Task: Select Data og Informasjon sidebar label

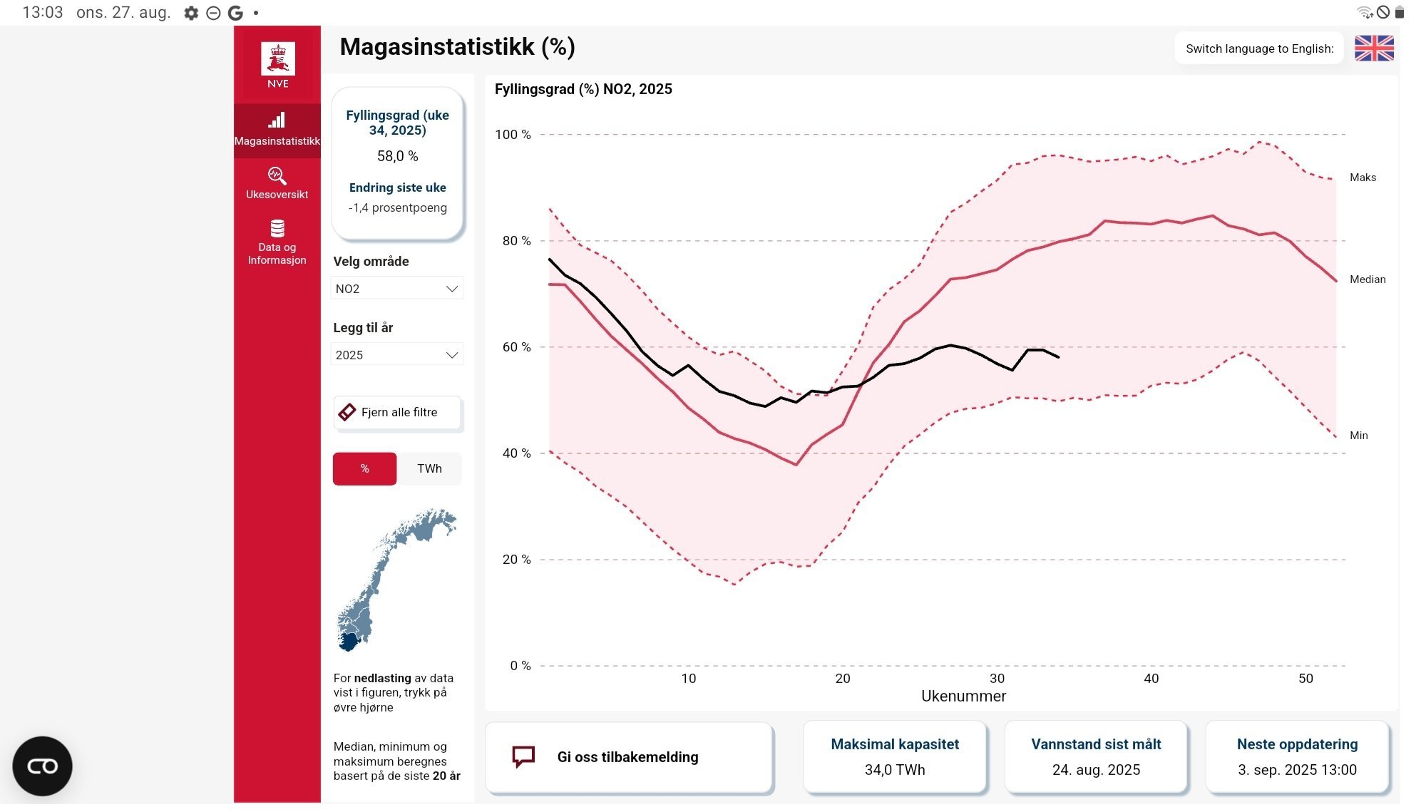Action: click(277, 254)
